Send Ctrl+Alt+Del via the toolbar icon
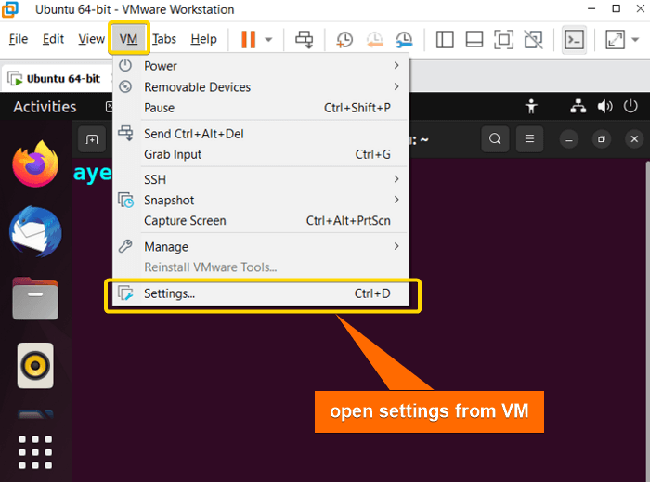 (x=305, y=40)
